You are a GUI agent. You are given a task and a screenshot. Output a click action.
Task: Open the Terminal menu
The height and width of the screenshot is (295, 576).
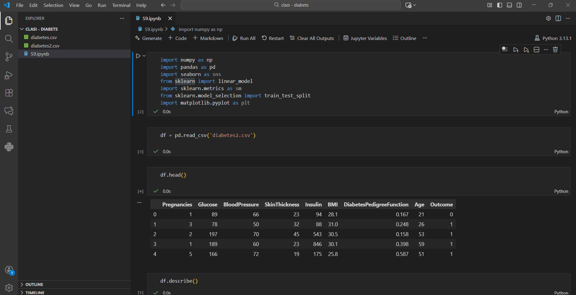click(121, 5)
